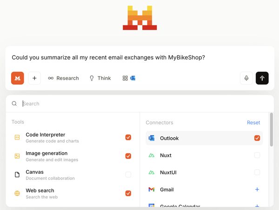
Task: Uncheck the Code Interpreter checkbox
Action: pyautogui.click(x=128, y=137)
